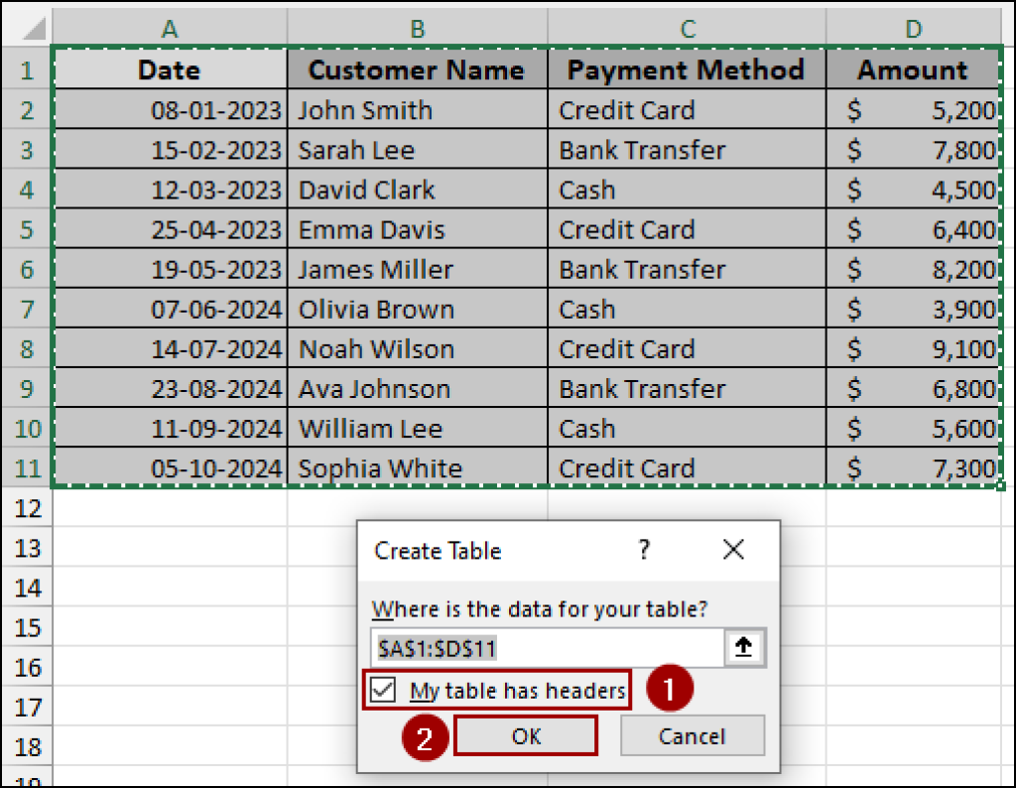The image size is (1016, 788).
Task: Select row header 12
Action: pyautogui.click(x=27, y=508)
